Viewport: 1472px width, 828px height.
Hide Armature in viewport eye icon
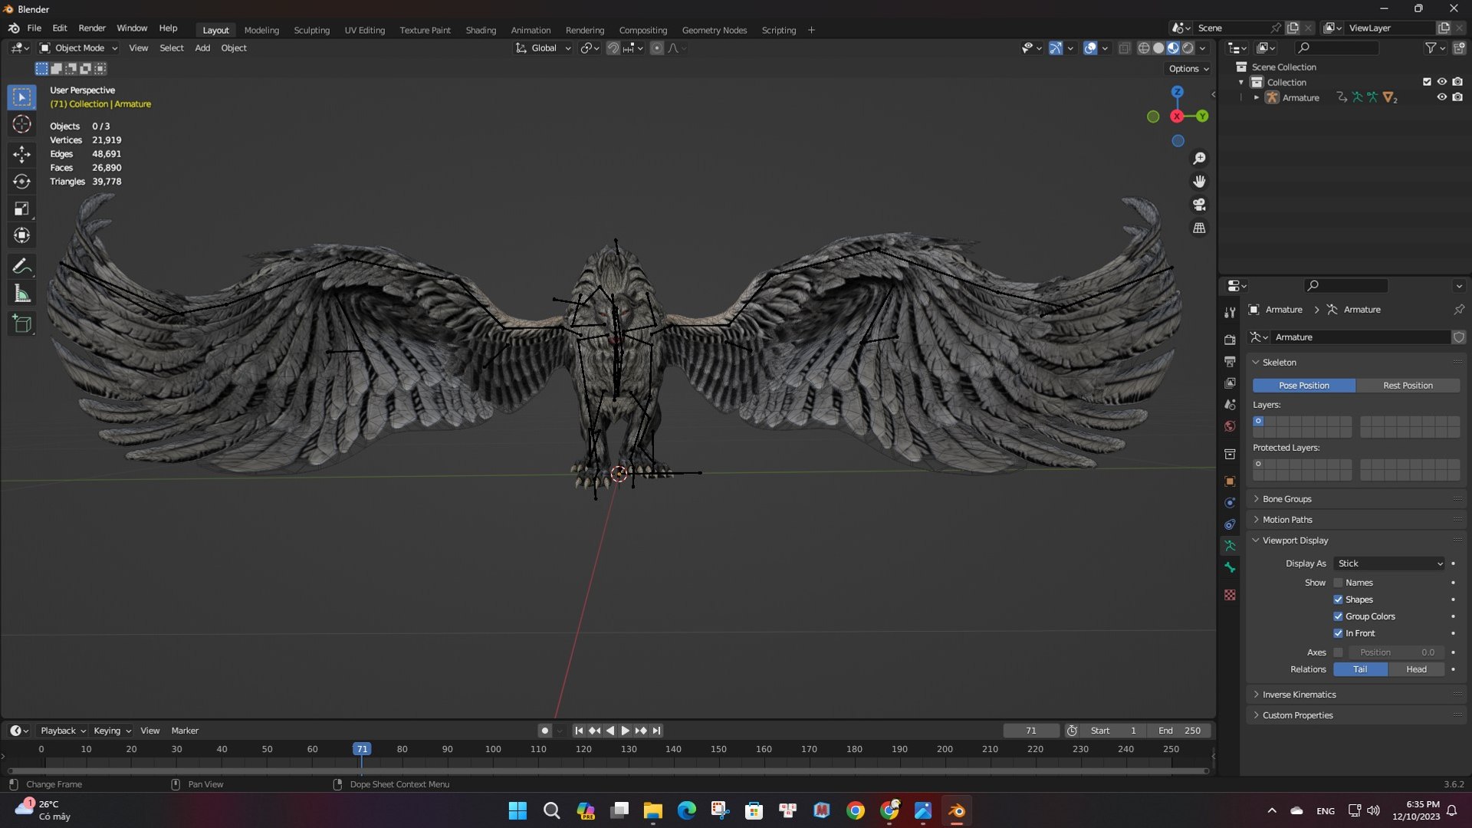[1441, 97]
